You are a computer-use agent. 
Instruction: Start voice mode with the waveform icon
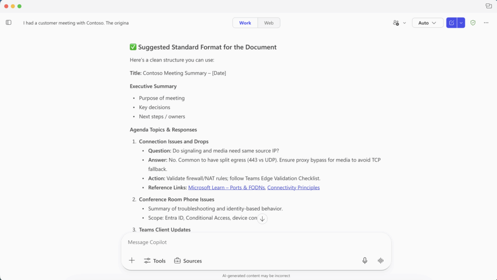pos(381,261)
